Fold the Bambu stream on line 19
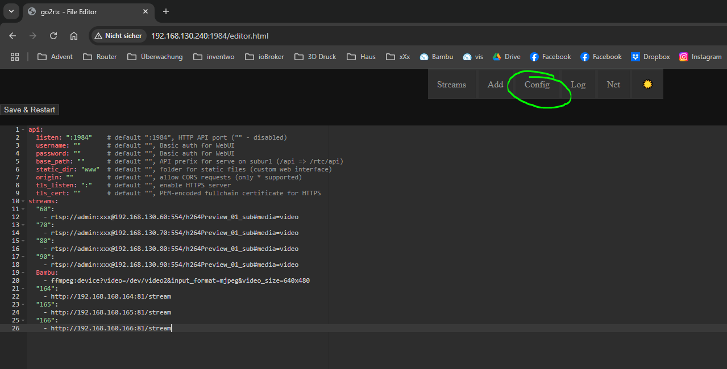 (23, 272)
